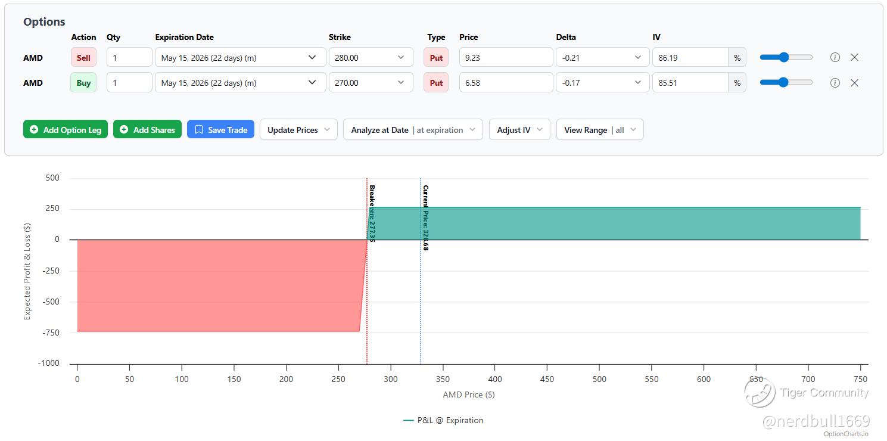This screenshot has height=441, width=887.
Task: Remove the Sell 280 put leg
Action: click(x=854, y=58)
